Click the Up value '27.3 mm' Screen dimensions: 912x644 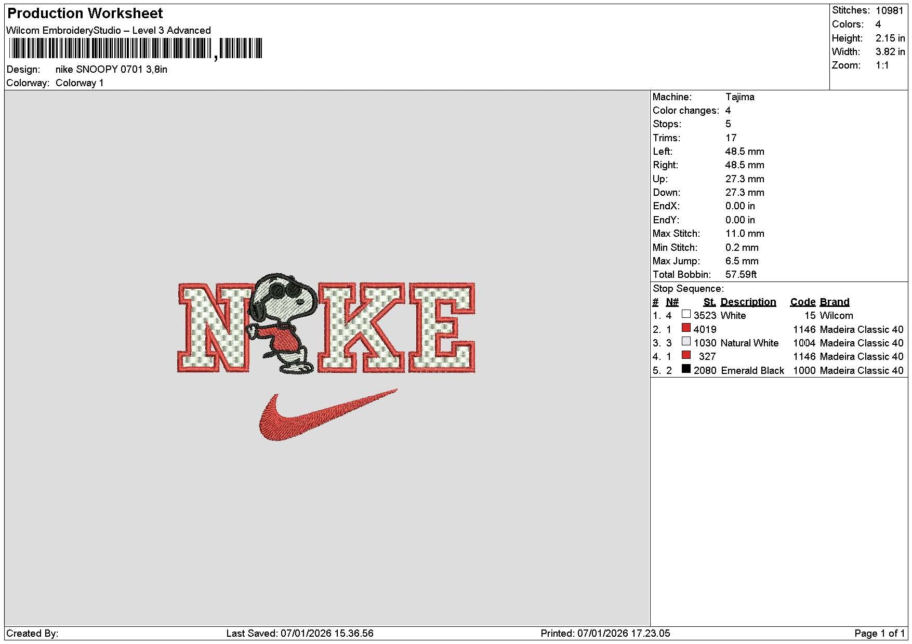pyautogui.click(x=745, y=179)
